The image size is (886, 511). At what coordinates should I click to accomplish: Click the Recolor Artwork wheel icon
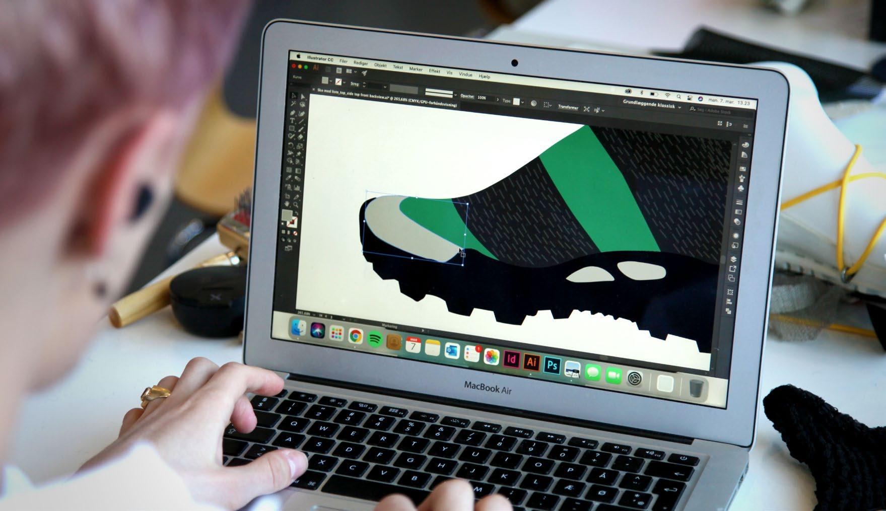[x=533, y=103]
